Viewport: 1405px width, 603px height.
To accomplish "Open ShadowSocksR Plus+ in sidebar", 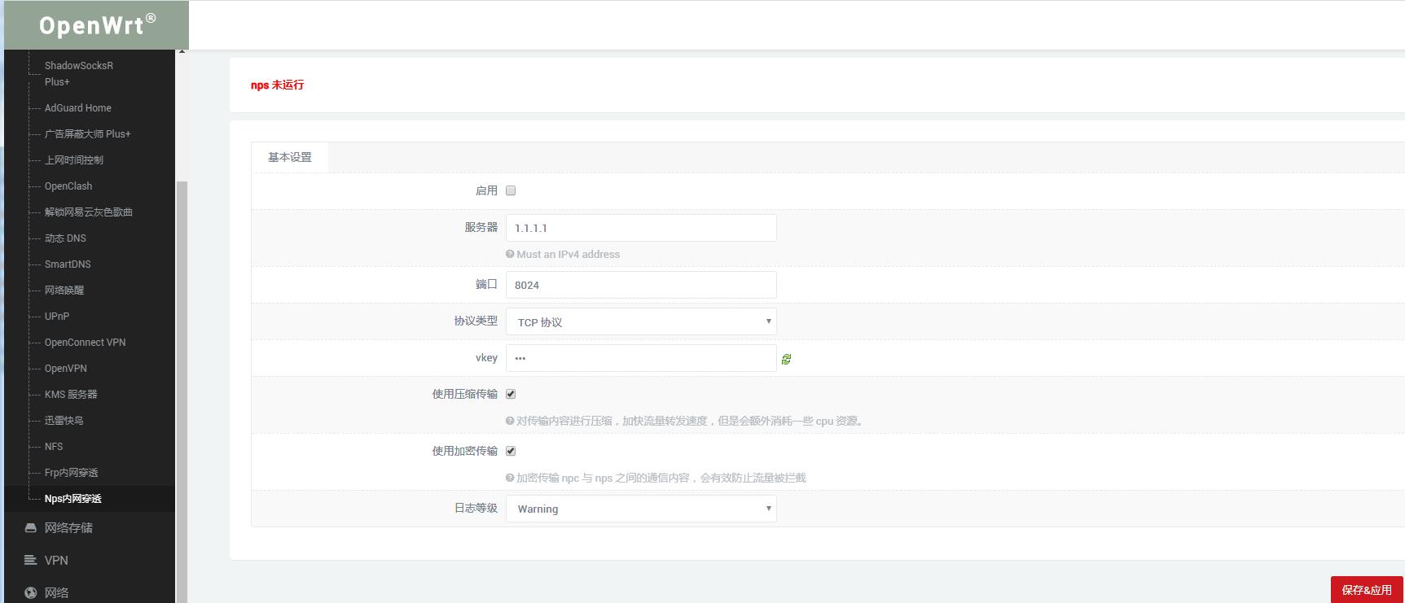I will point(79,73).
